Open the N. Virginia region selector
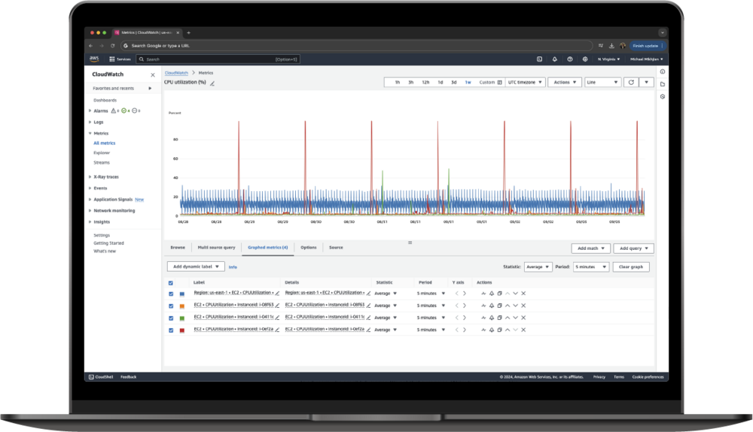The height and width of the screenshot is (432, 753). [x=608, y=59]
